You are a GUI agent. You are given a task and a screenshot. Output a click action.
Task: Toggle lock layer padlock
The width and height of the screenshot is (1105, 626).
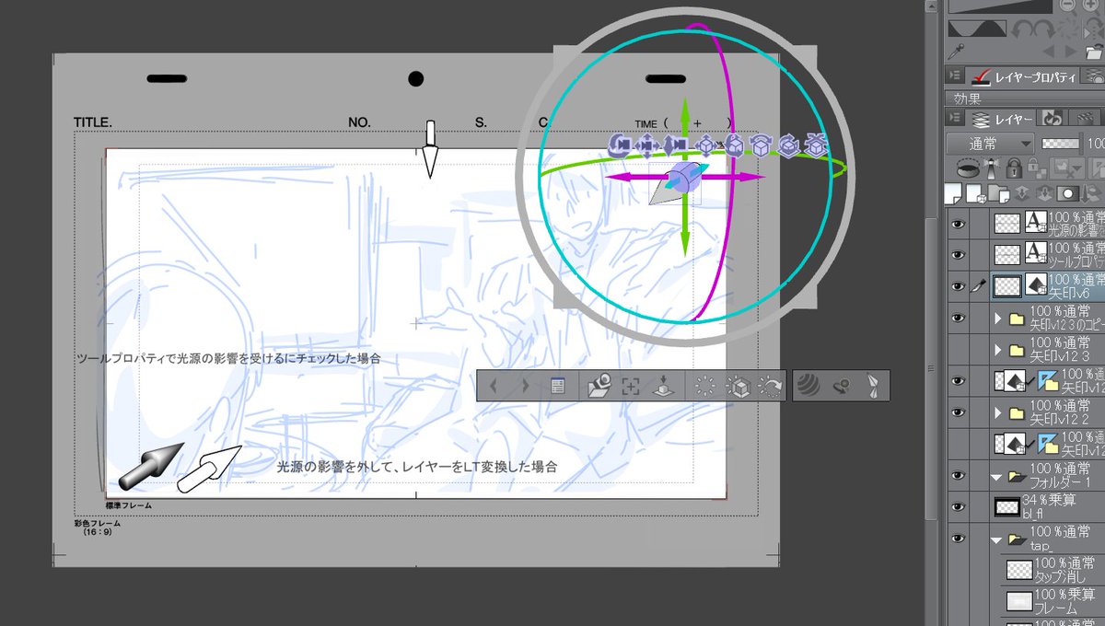pos(1014,168)
